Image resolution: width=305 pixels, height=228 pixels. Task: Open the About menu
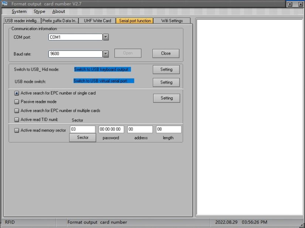coord(58,11)
